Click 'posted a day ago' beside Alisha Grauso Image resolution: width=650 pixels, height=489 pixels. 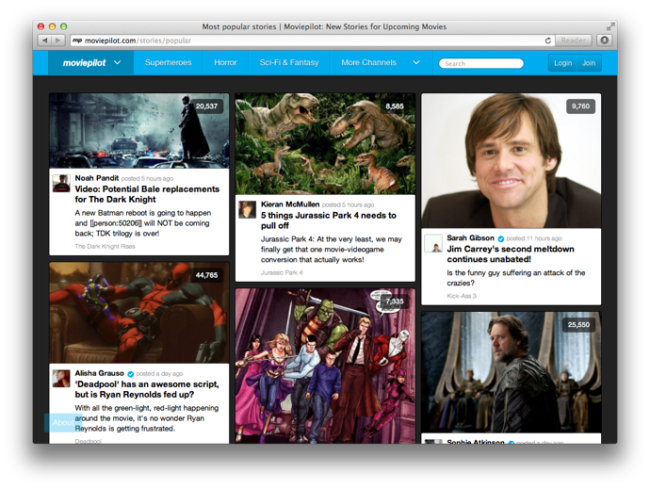(x=159, y=374)
